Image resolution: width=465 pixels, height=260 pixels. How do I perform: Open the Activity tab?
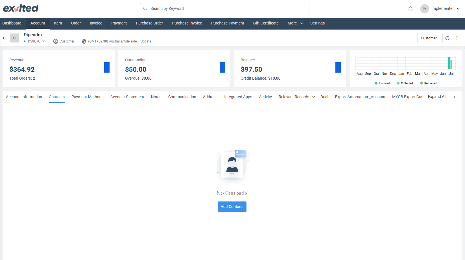[265, 97]
